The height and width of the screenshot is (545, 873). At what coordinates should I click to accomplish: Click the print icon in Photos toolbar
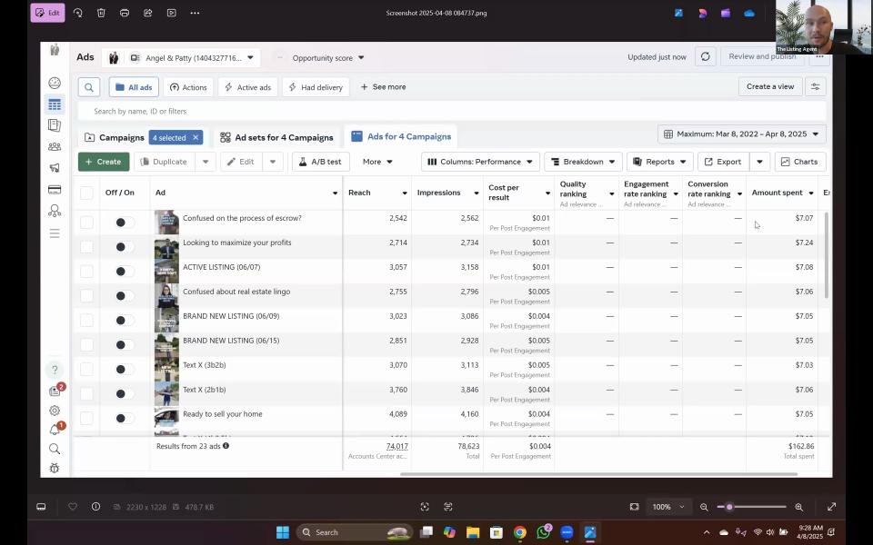tap(125, 13)
